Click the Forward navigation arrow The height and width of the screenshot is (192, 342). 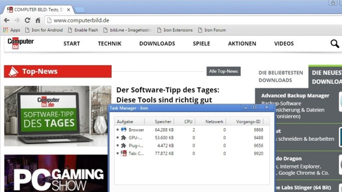click(x=16, y=20)
